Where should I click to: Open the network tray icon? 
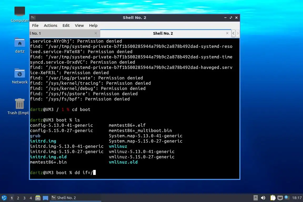280,198
